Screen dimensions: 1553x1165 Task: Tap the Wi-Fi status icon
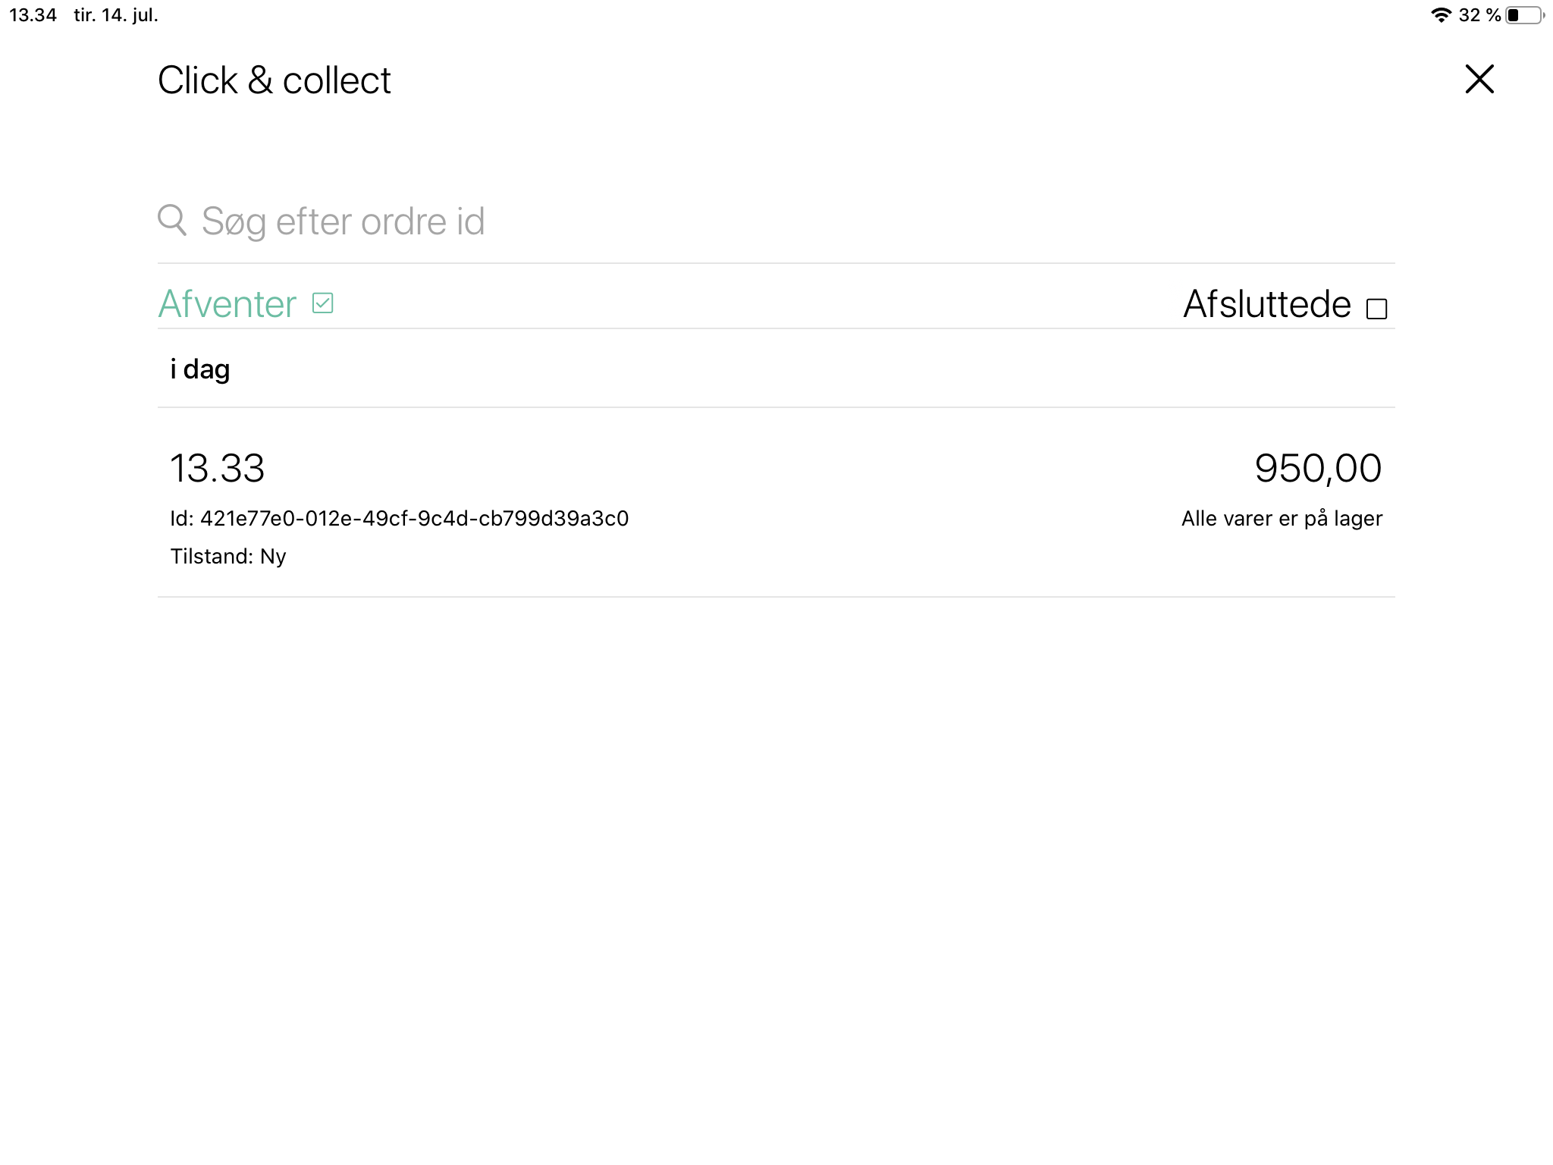1441,15
